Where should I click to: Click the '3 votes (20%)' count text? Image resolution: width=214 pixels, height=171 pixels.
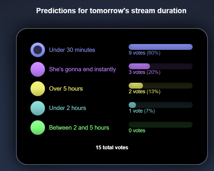pos(144,72)
